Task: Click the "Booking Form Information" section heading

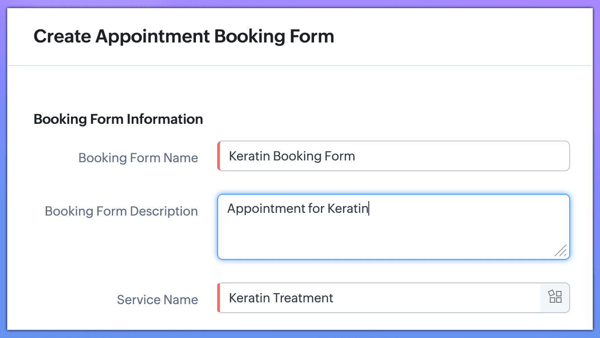Action: tap(118, 119)
